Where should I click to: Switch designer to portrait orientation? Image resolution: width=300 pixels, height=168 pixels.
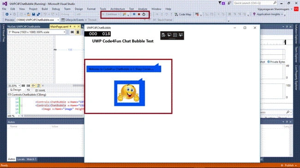(78, 32)
